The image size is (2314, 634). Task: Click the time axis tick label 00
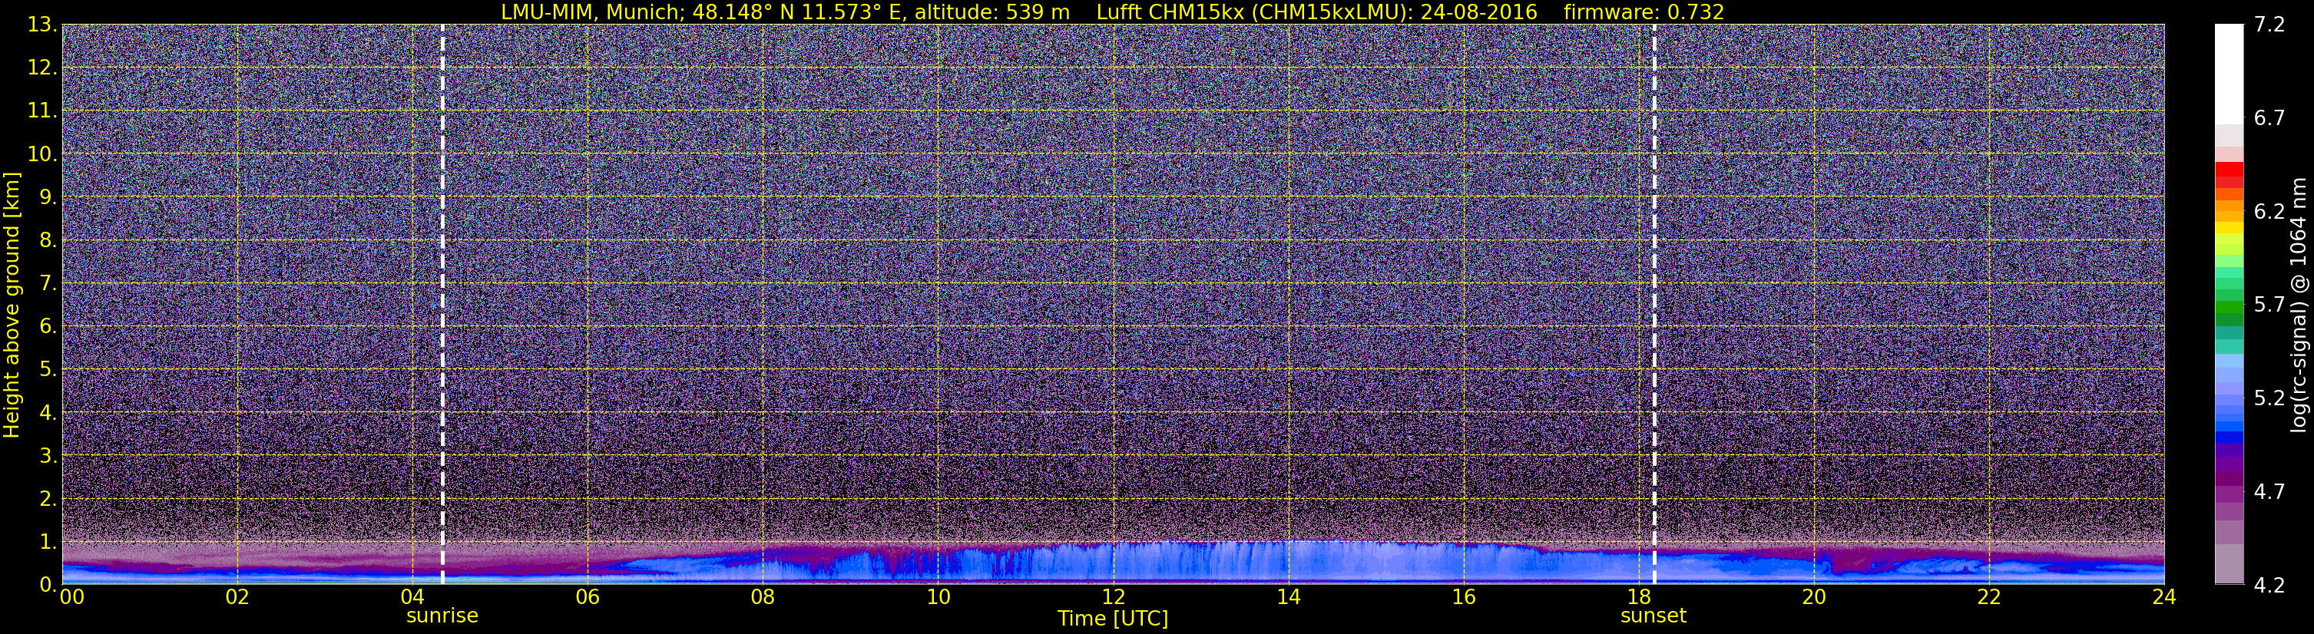point(72,597)
